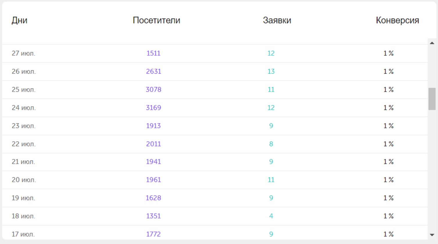
Task: Click visitors value 1772
Action: [153, 234]
